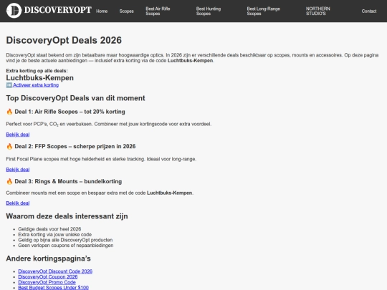
Task: Open Bekijk deal under Deal 2 FFP Scopes
Action: 18,170
